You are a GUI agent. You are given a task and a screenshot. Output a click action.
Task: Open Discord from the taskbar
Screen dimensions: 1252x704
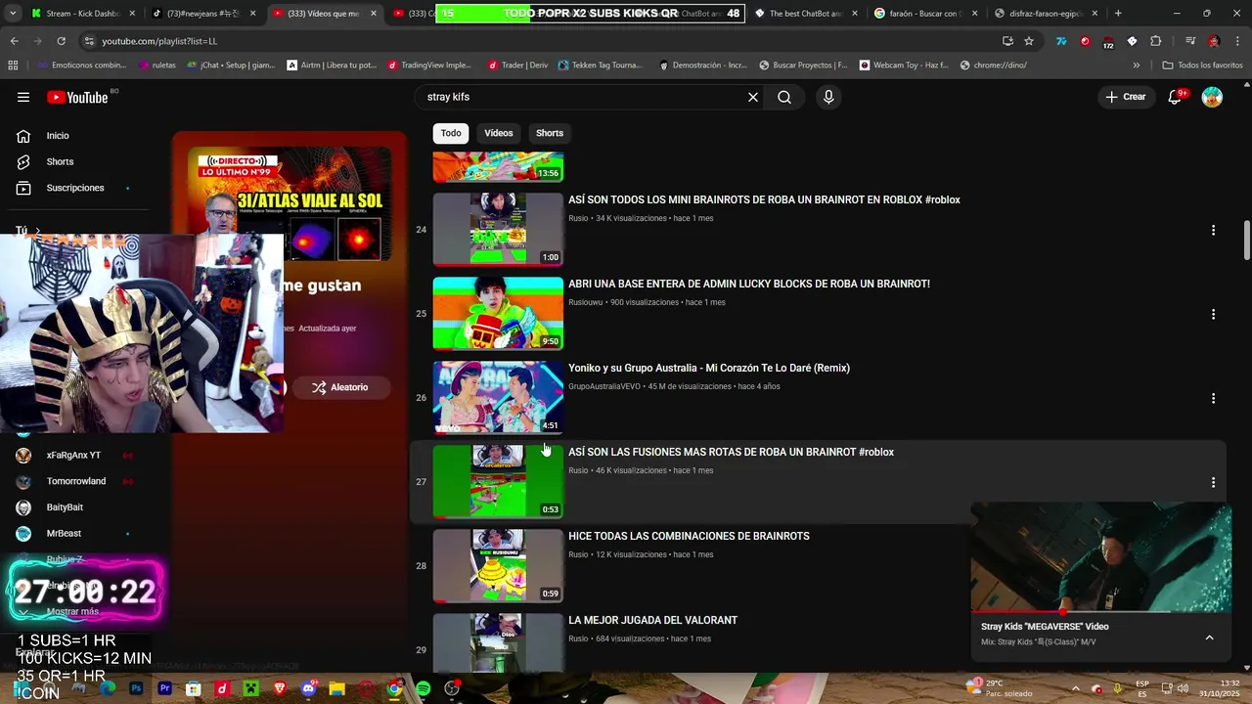(309, 688)
